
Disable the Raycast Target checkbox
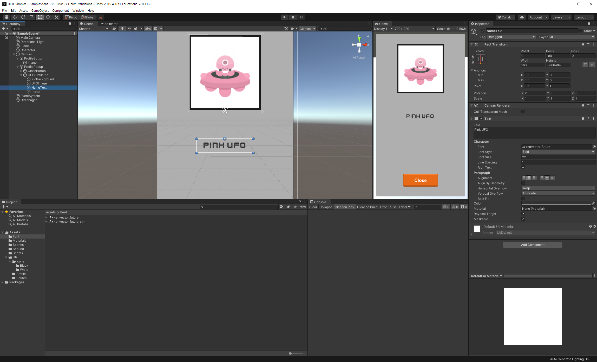tap(523, 214)
